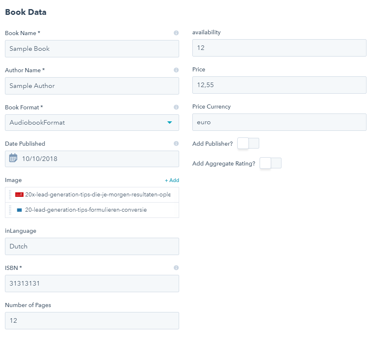
Task: Select red thumbnail of 20x-lead-generation image
Action: [19, 194]
